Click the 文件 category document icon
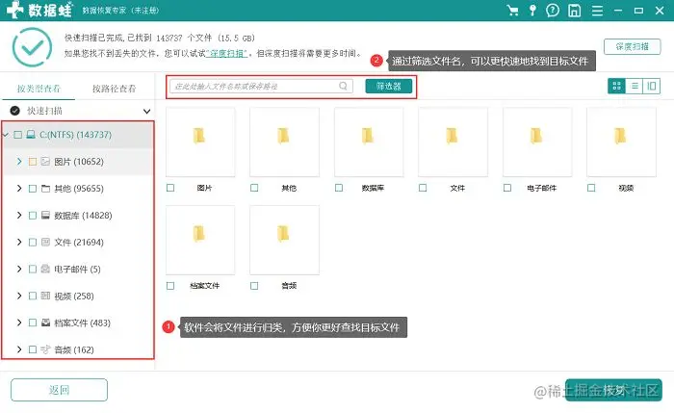This screenshot has width=674, height=413. [45, 242]
